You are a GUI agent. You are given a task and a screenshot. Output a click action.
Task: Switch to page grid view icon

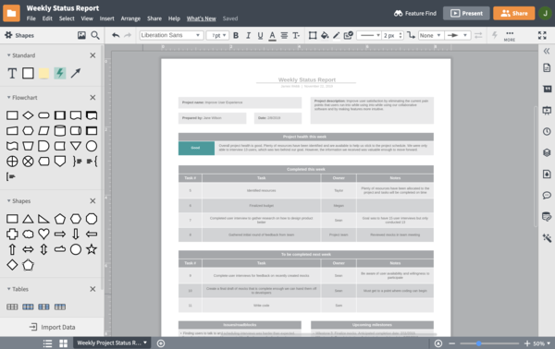63,343
